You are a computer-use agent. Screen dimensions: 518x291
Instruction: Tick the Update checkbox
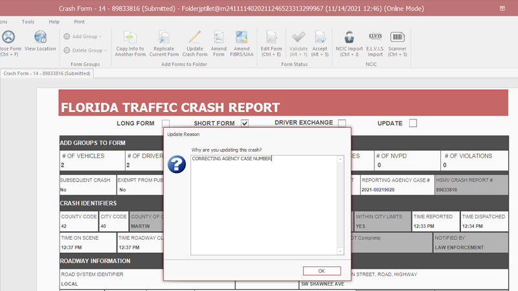[x=412, y=124]
